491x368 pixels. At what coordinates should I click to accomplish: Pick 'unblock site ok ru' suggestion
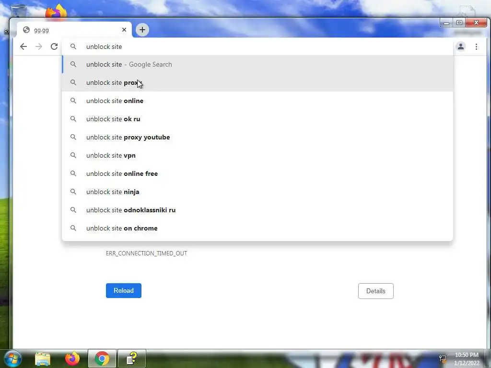tap(257, 119)
